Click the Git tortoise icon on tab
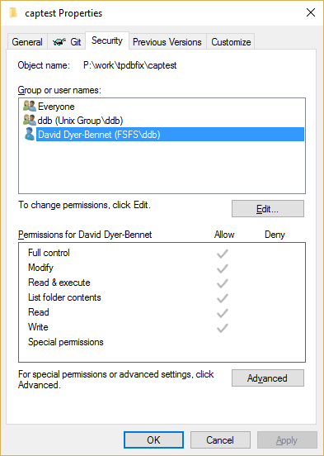324x456 pixels. pos(59,42)
